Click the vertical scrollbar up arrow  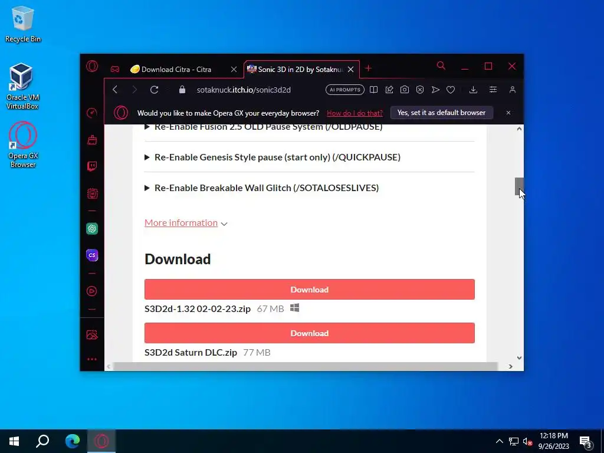tap(519, 129)
